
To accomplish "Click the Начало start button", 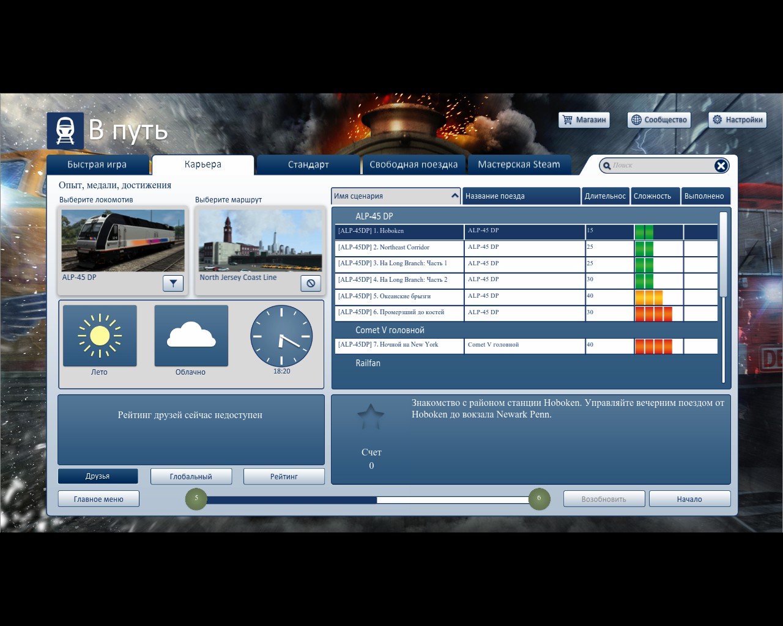I will tap(689, 499).
